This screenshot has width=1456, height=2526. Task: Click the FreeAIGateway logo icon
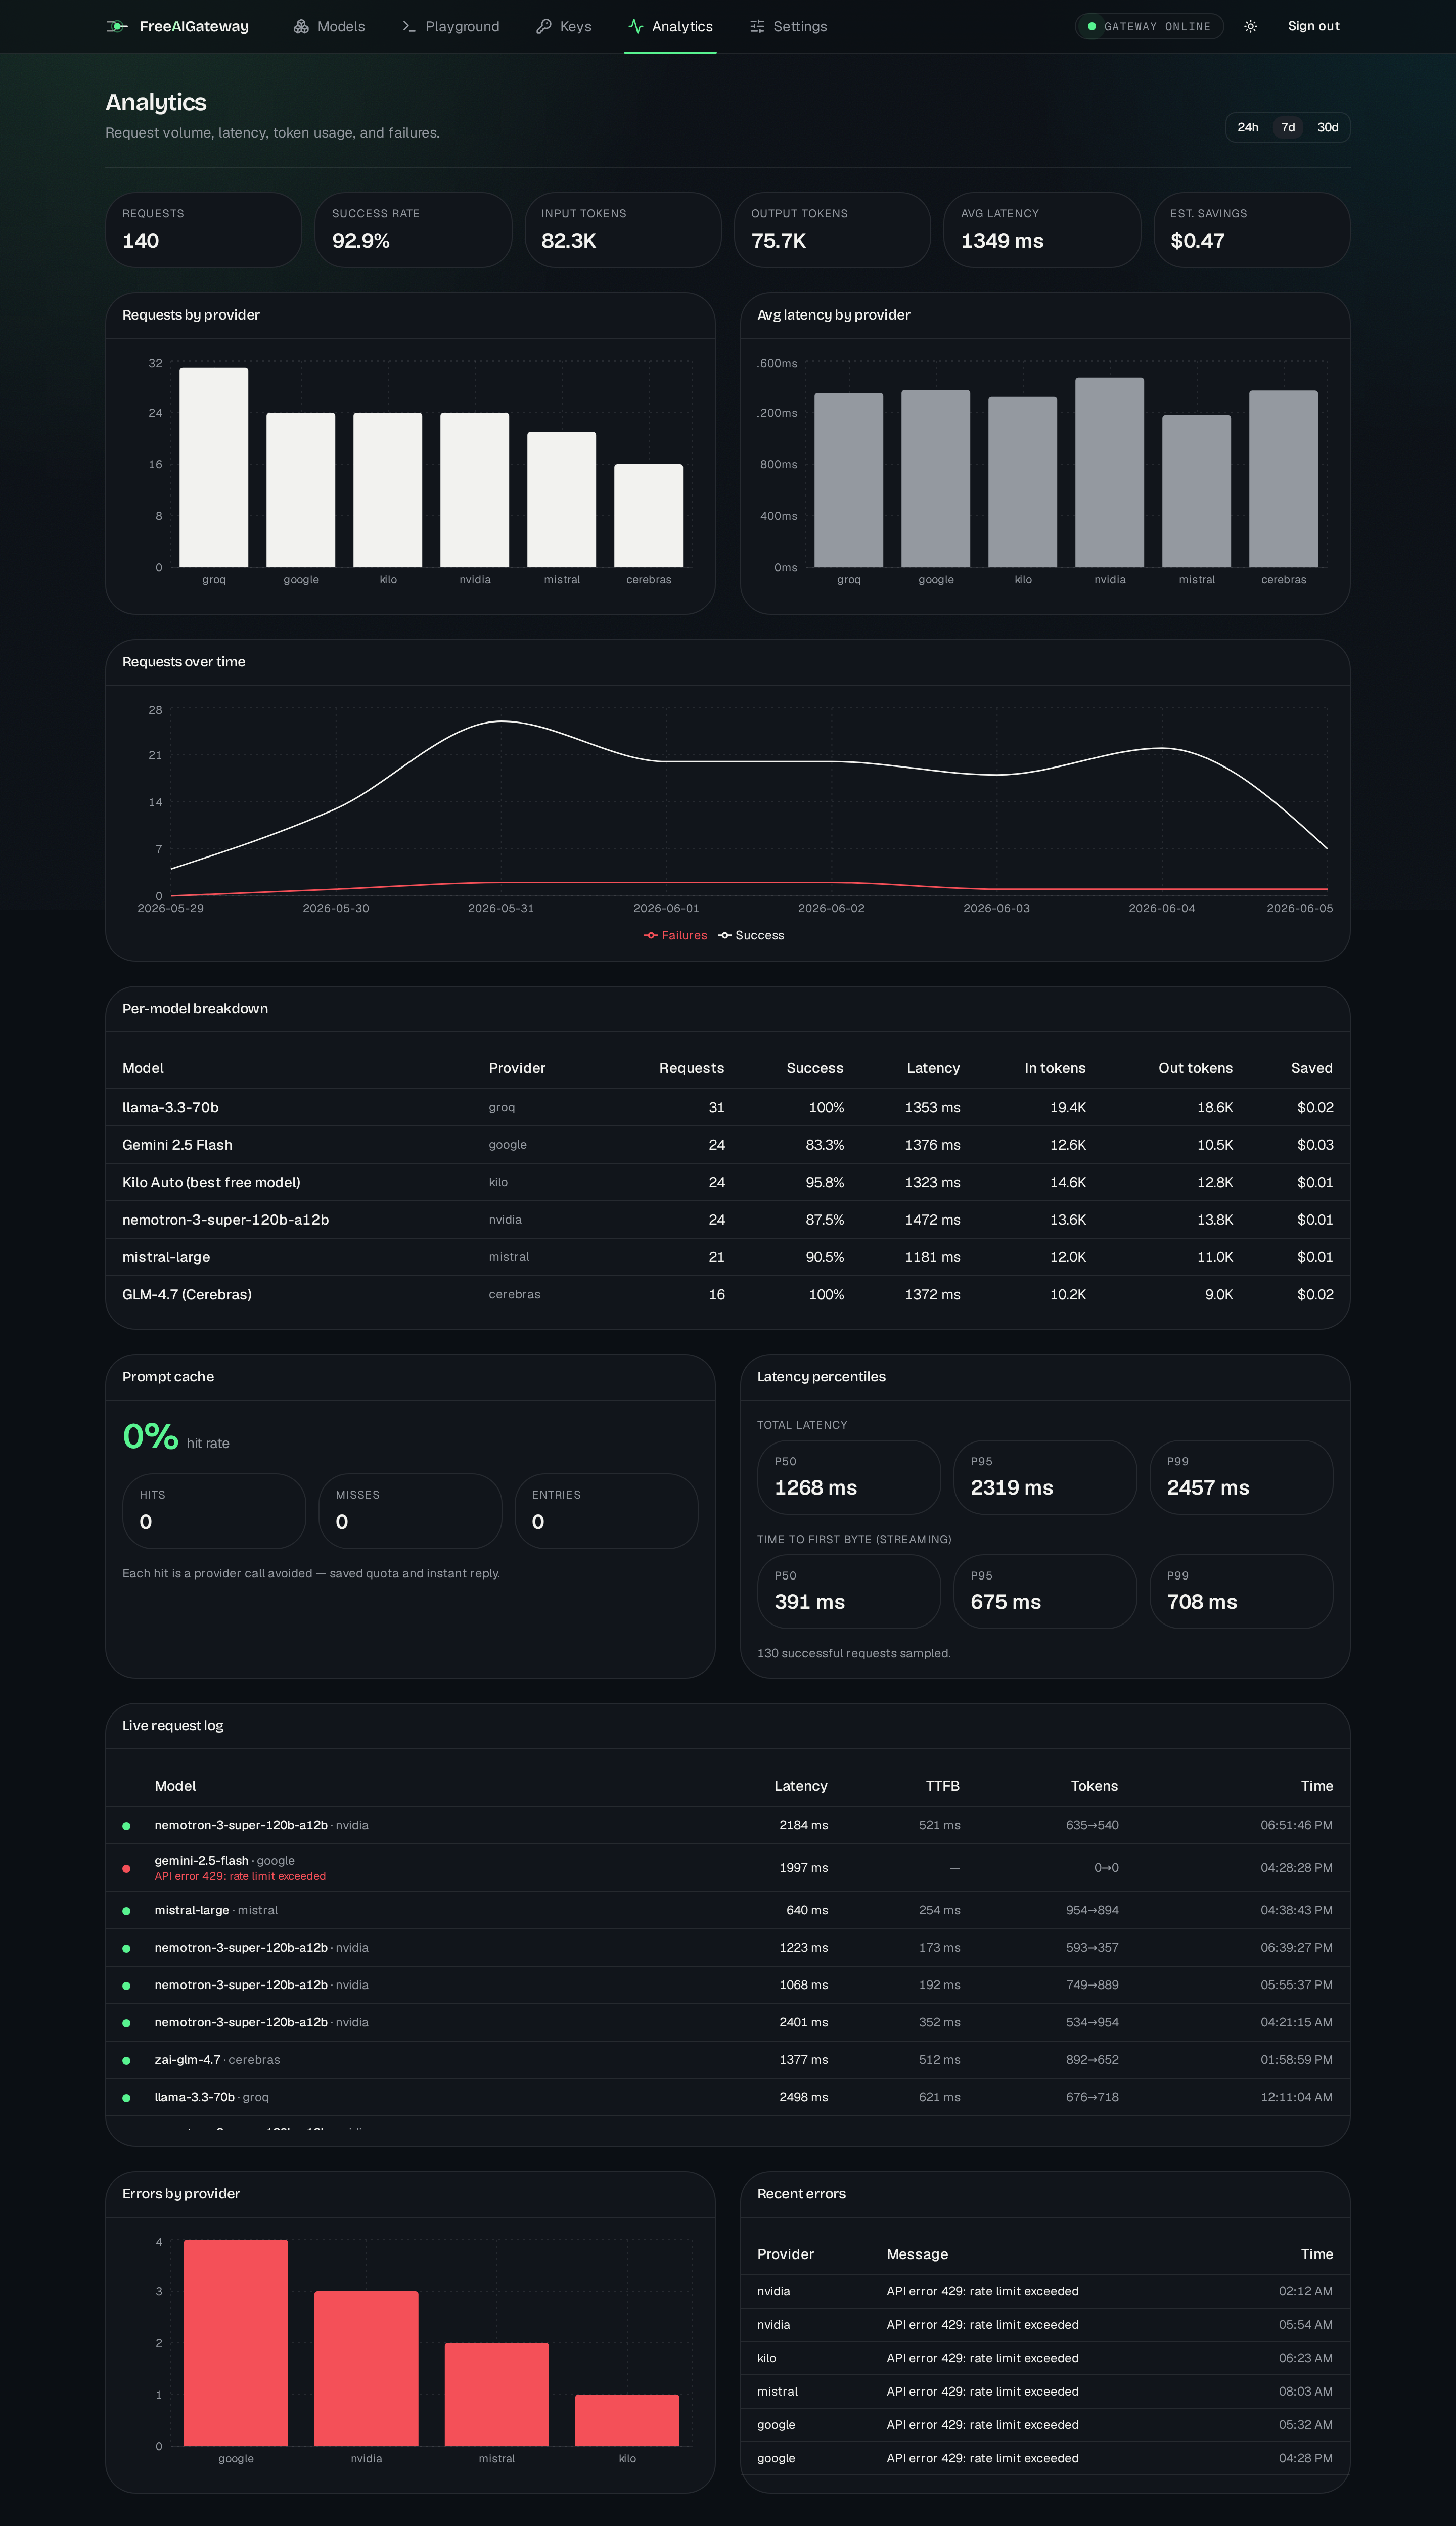117,26
